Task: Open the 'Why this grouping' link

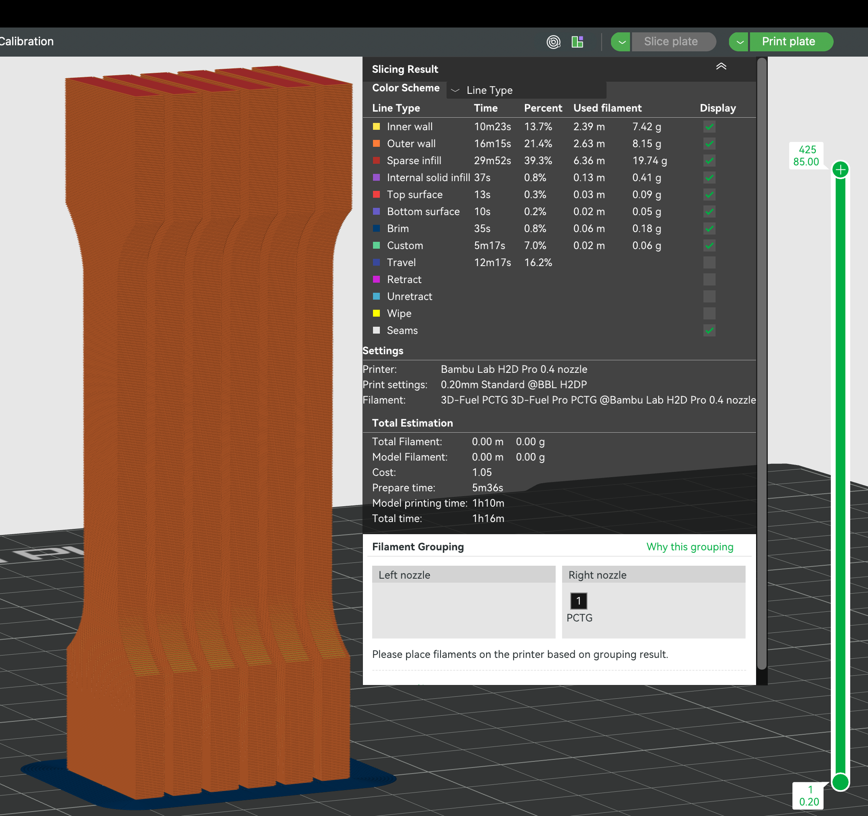Action: tap(689, 546)
